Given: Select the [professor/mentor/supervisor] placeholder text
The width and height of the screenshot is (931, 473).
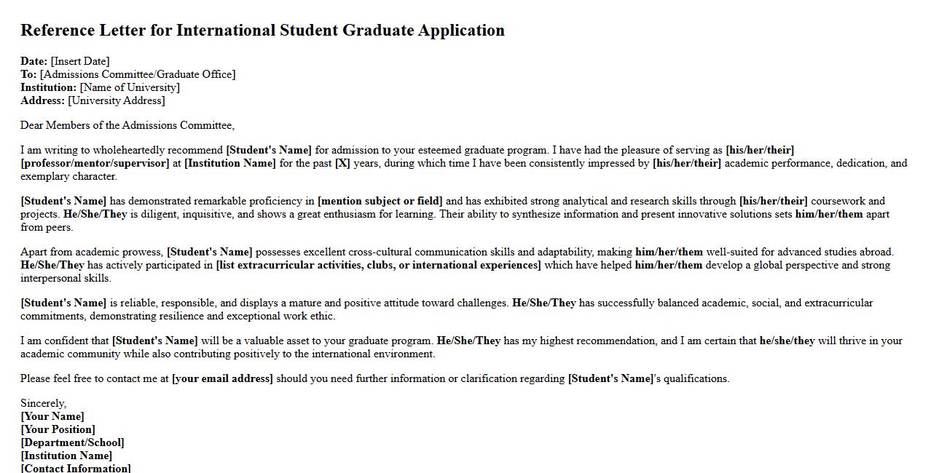Looking at the screenshot, I should point(95,163).
